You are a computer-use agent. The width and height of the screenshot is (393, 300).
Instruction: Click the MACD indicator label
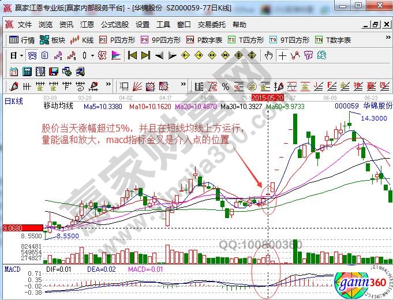coord(12,269)
